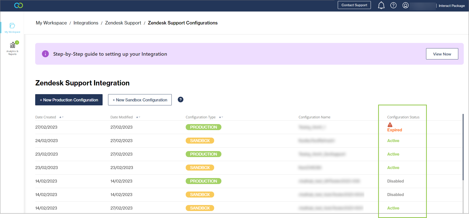Sort table by Date Modified
Image resolution: width=469 pixels, height=218 pixels.
point(138,117)
